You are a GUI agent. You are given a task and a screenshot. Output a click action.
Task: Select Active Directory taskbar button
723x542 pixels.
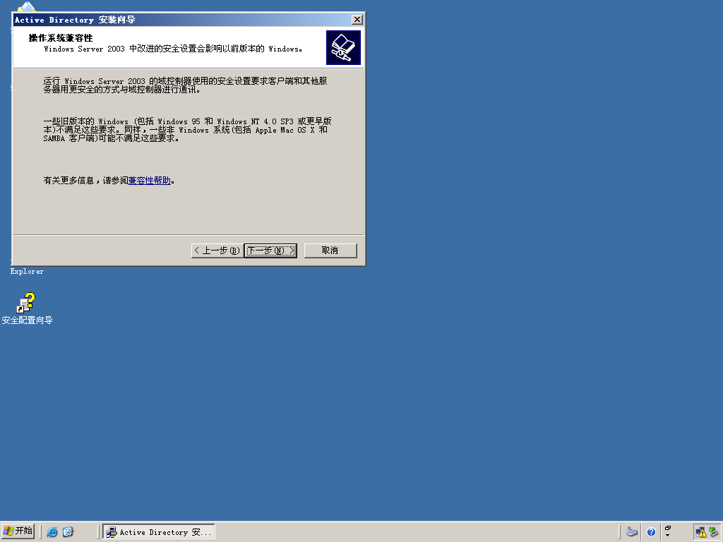click(159, 532)
